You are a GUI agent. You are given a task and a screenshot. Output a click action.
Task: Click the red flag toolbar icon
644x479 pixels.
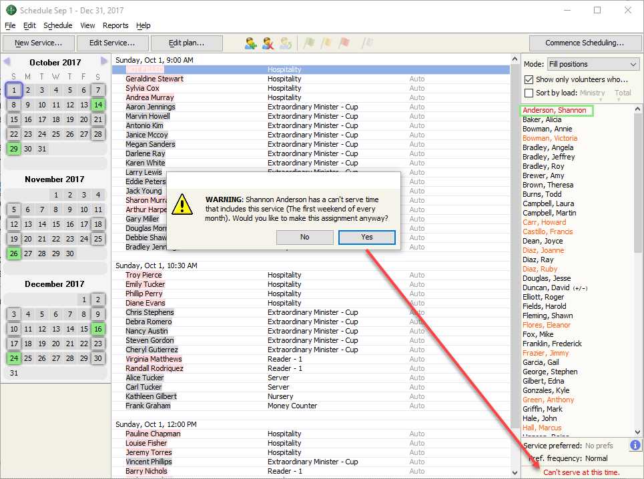tap(344, 43)
